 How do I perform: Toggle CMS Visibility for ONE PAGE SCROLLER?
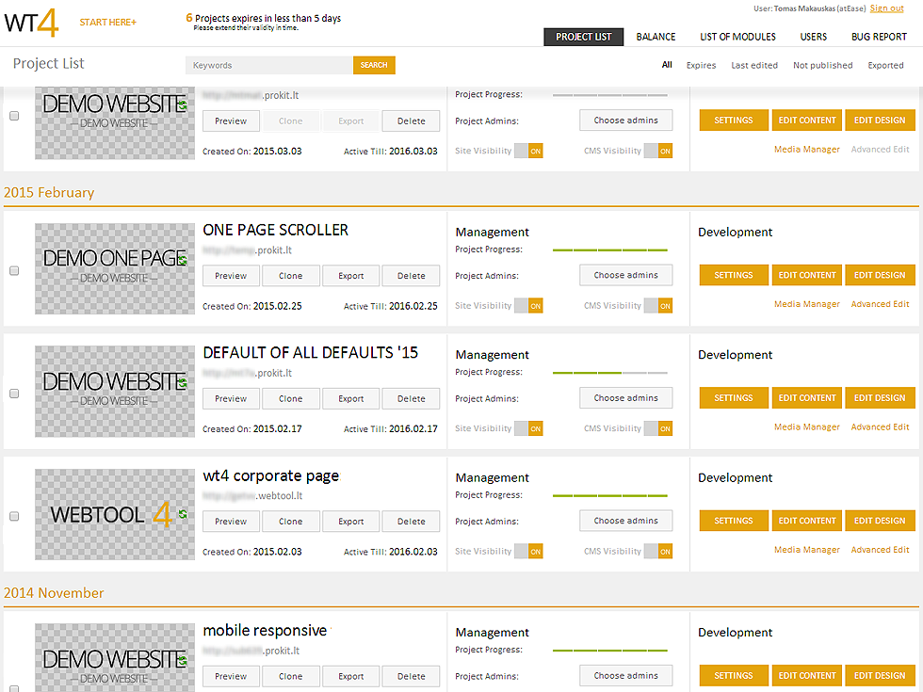coord(657,305)
